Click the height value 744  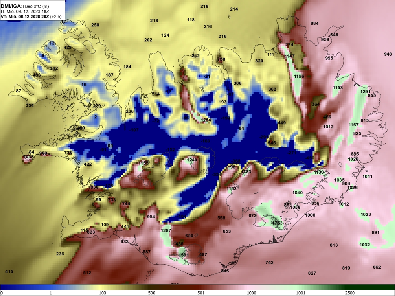126,204
